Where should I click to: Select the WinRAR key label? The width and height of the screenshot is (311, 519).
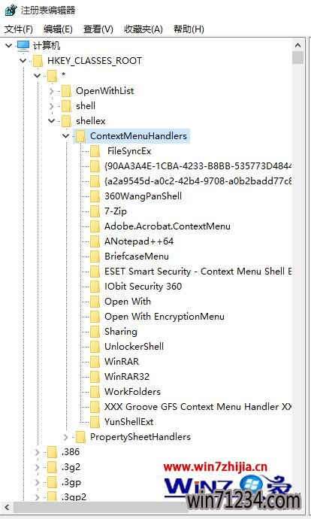(122, 362)
